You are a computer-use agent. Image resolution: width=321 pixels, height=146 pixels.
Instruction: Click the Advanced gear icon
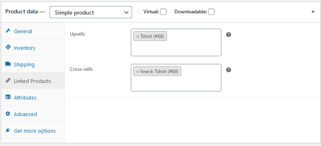pyautogui.click(x=8, y=114)
